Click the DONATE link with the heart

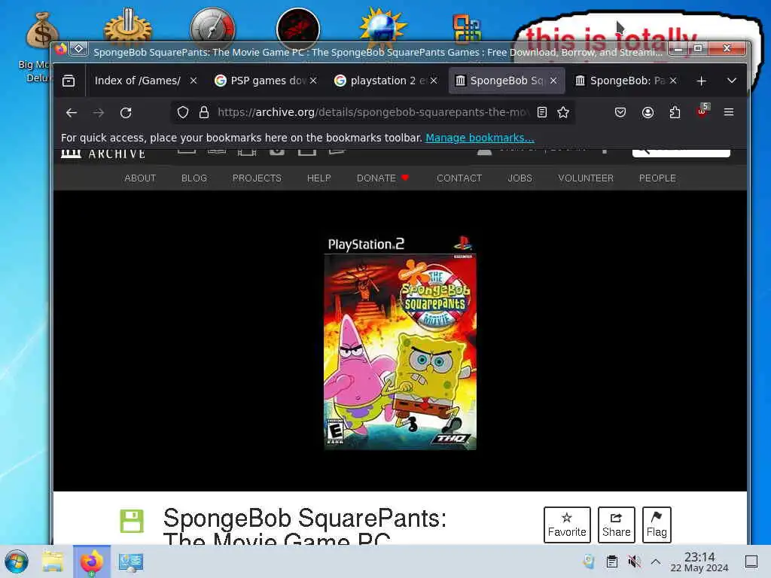point(382,178)
